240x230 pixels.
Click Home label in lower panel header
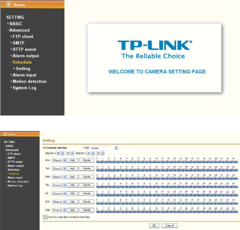(12, 134)
